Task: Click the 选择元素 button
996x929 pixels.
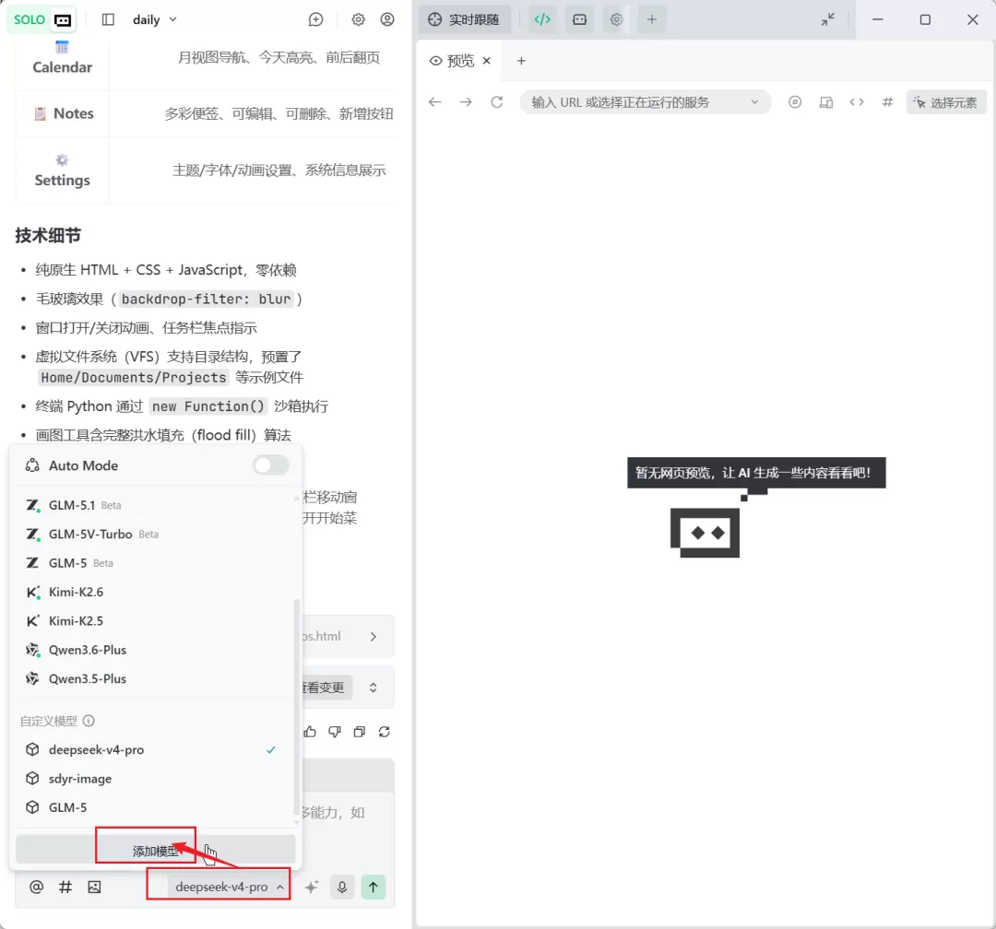Action: pos(945,102)
